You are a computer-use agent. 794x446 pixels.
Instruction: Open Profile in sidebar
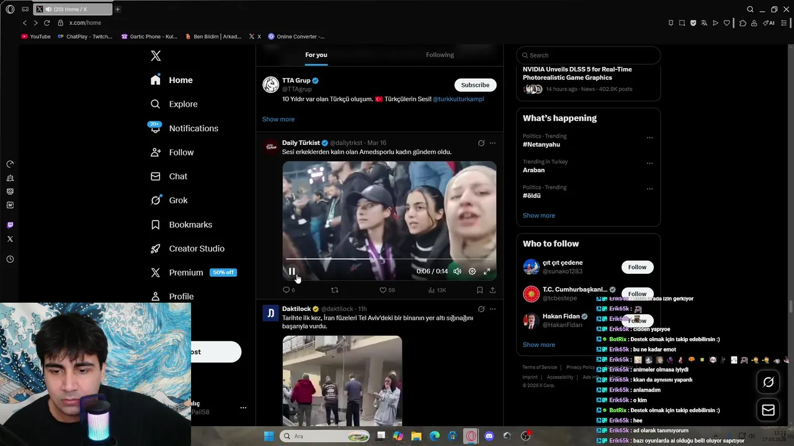[x=172, y=296]
